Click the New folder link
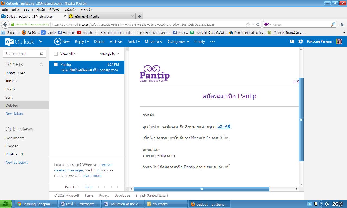Screen dimensions: 347x208 coord(14,113)
